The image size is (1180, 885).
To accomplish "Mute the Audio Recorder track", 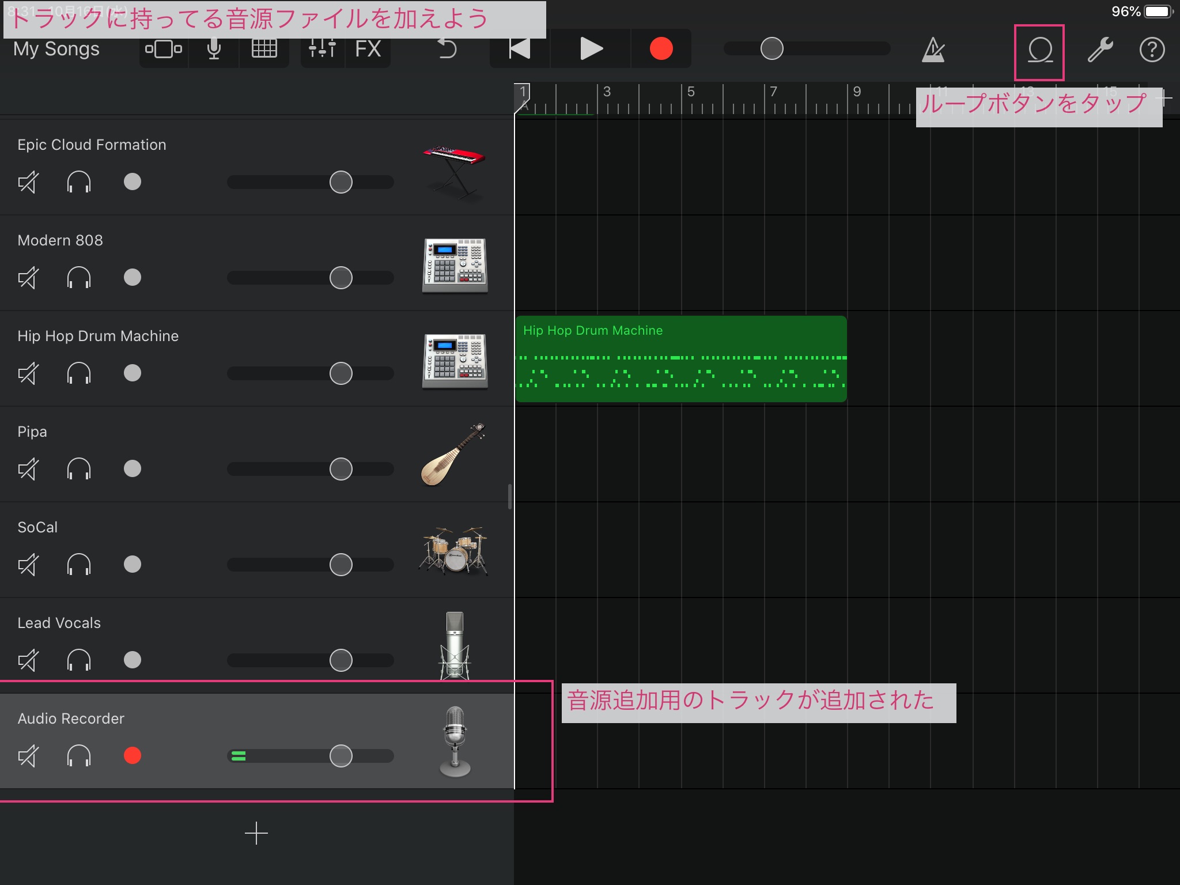I will (x=28, y=756).
